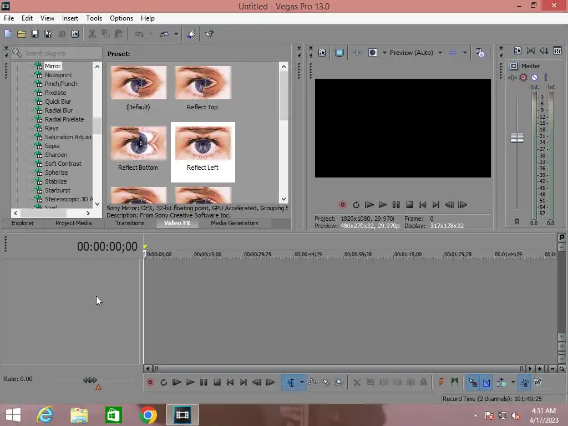
Task: Open the Insert menu
Action: coord(70,18)
